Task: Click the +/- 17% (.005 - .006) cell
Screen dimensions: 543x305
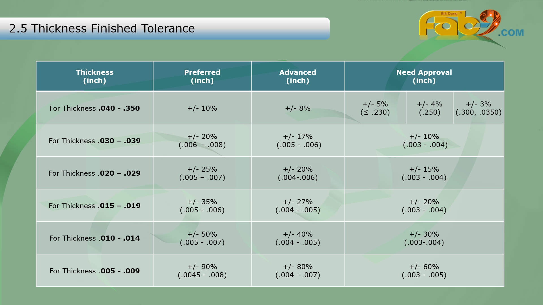Action: pyautogui.click(x=299, y=141)
